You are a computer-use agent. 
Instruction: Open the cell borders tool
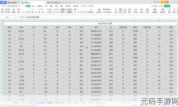(x=29, y=12)
